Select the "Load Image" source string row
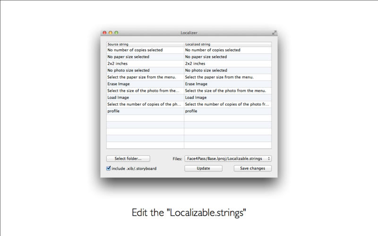The height and width of the screenshot is (236, 378). coord(145,98)
